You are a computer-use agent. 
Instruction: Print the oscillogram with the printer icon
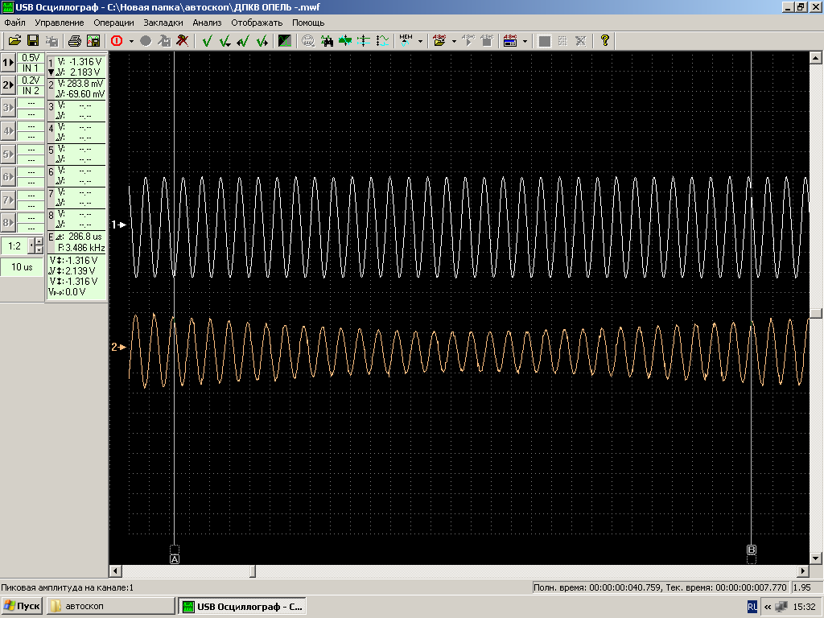coord(75,40)
